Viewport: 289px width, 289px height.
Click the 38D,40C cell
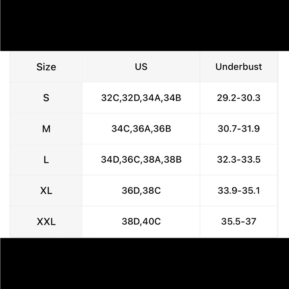[x=141, y=222]
